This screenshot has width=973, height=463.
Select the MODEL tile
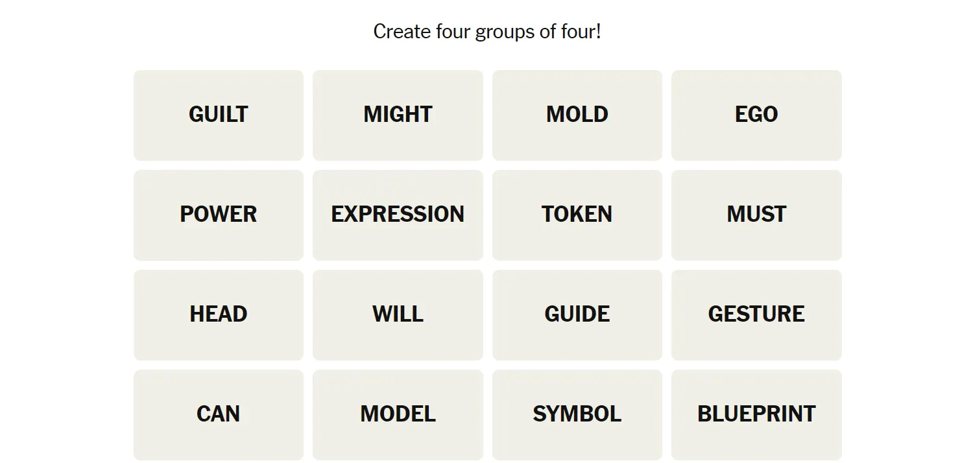click(398, 415)
